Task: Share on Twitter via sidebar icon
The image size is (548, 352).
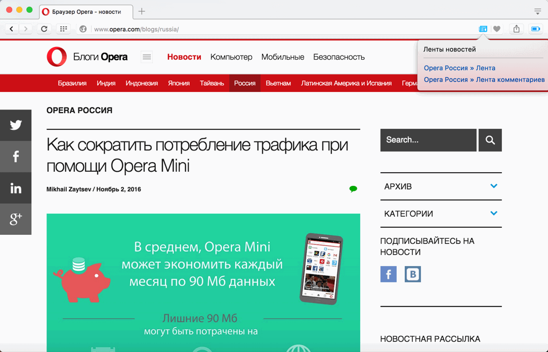Action: [x=16, y=125]
